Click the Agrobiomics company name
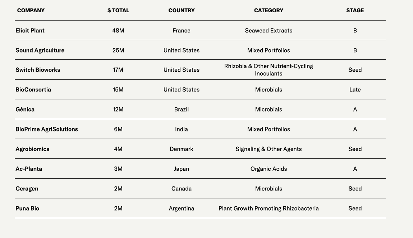Image resolution: width=413 pixels, height=238 pixels. (x=32, y=149)
